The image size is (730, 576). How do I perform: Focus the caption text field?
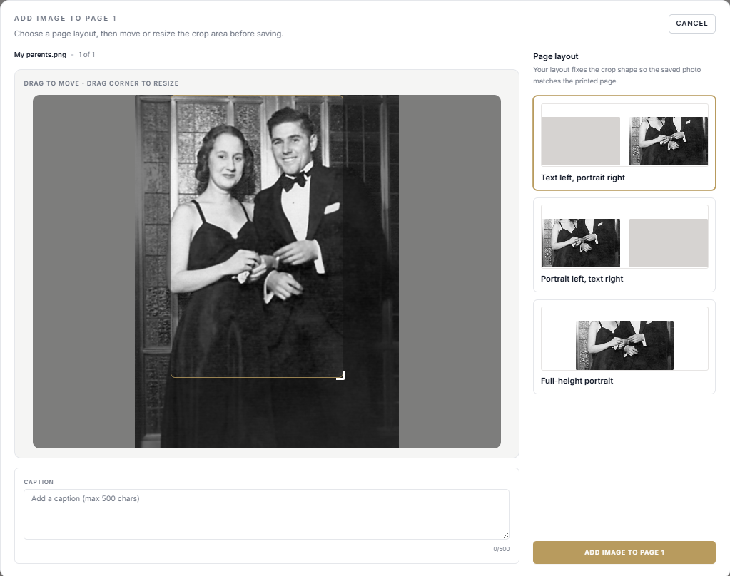(266, 514)
